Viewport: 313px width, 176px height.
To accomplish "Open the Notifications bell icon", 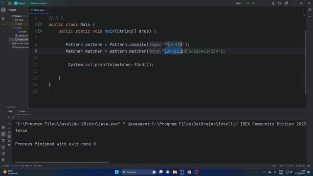I will [310, 10].
